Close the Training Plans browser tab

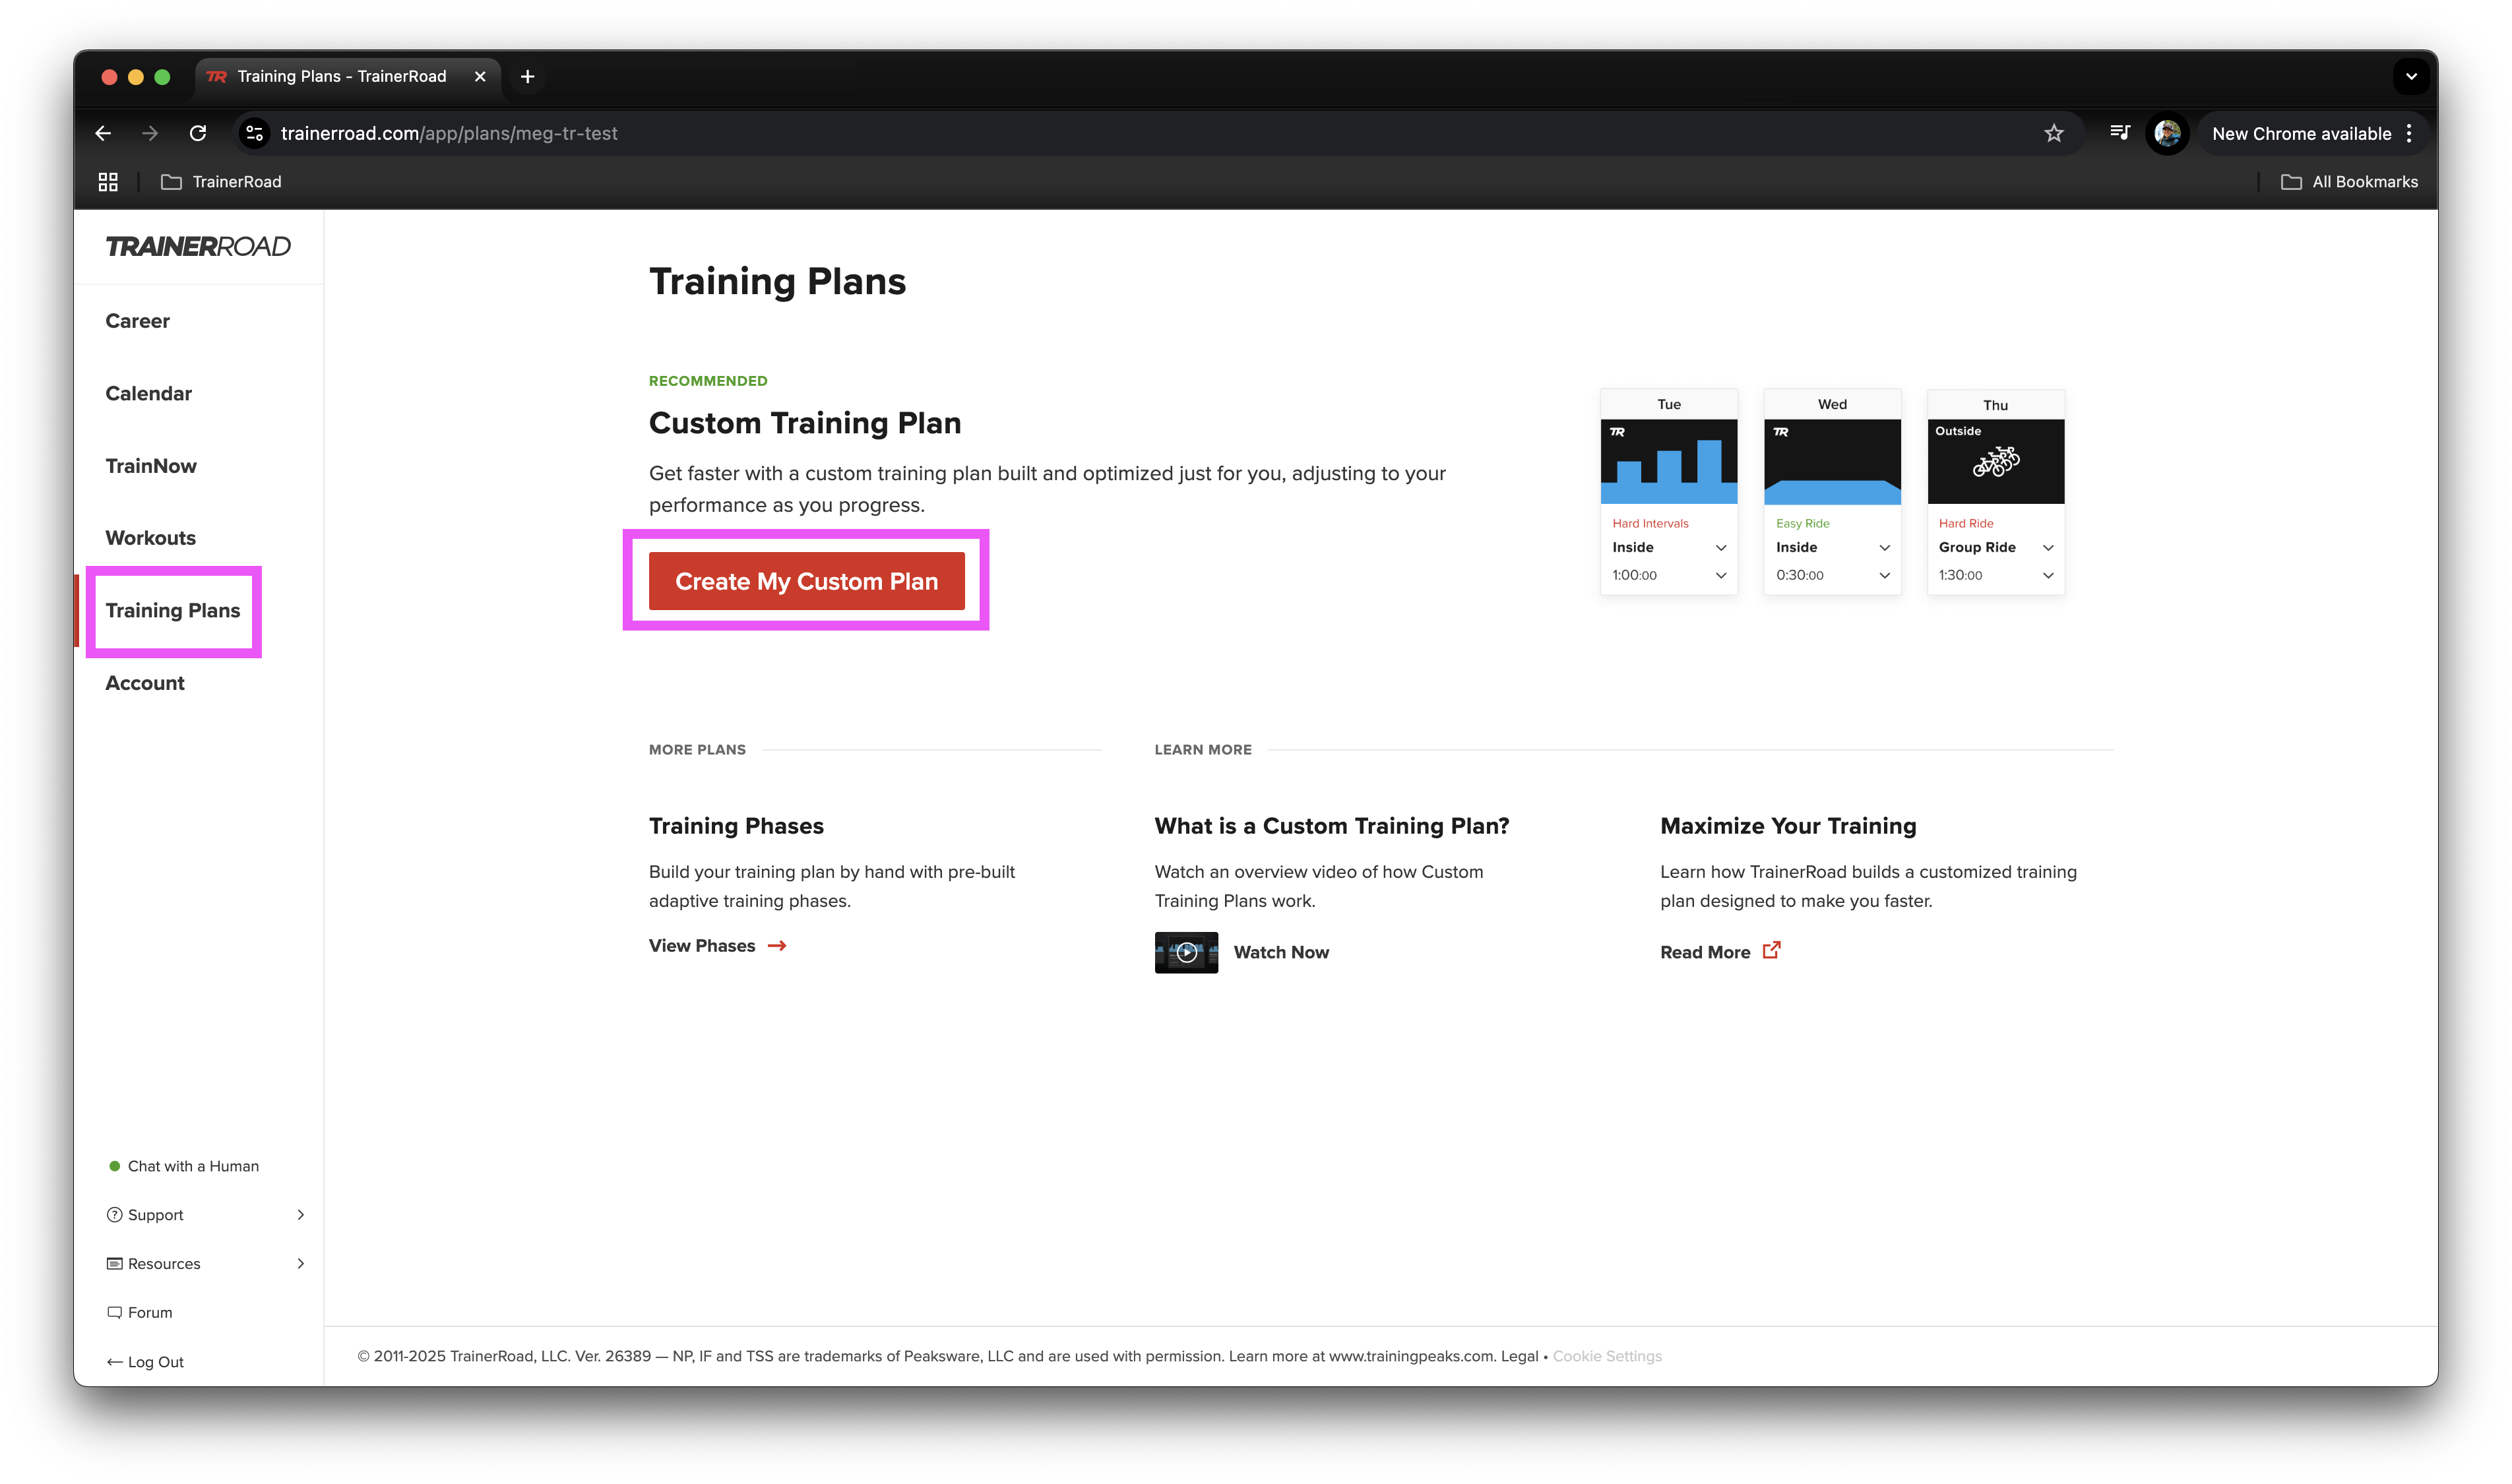coord(480,76)
